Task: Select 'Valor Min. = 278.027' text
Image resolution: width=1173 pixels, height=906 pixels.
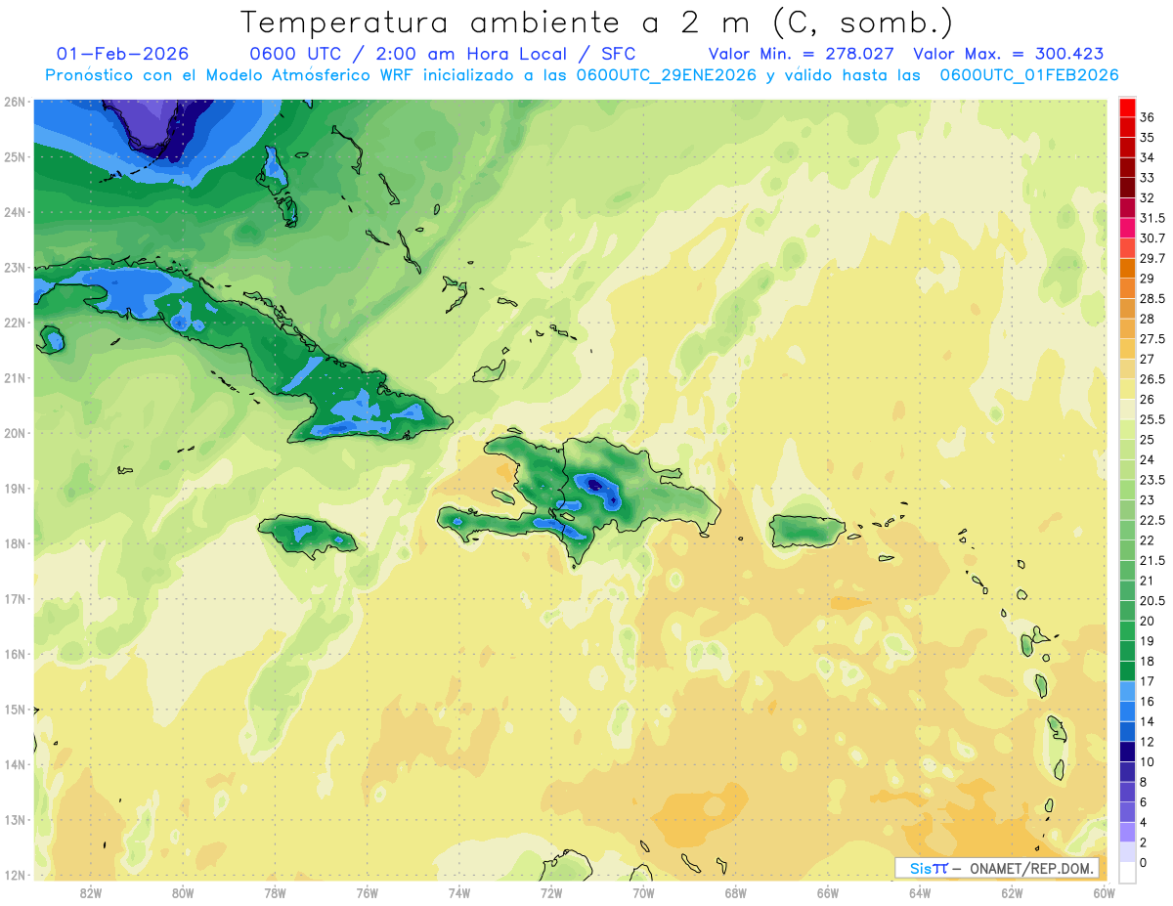Action: [804, 54]
